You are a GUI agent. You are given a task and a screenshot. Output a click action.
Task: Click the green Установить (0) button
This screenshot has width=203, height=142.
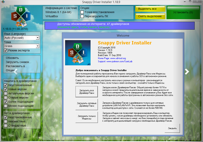coord(183,12)
